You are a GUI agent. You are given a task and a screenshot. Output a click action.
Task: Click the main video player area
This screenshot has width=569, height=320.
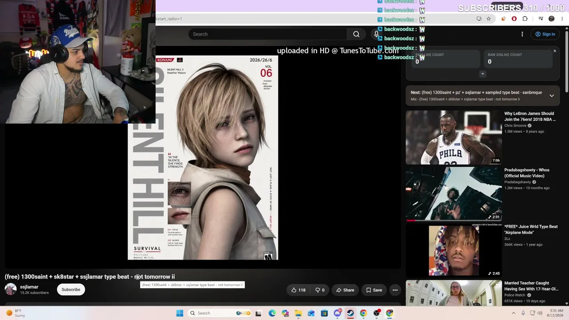click(x=203, y=157)
